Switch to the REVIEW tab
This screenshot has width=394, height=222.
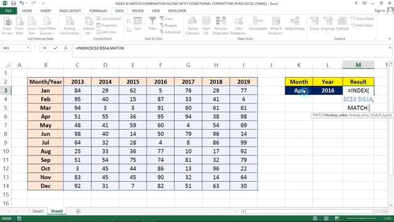pyautogui.click(x=138, y=11)
